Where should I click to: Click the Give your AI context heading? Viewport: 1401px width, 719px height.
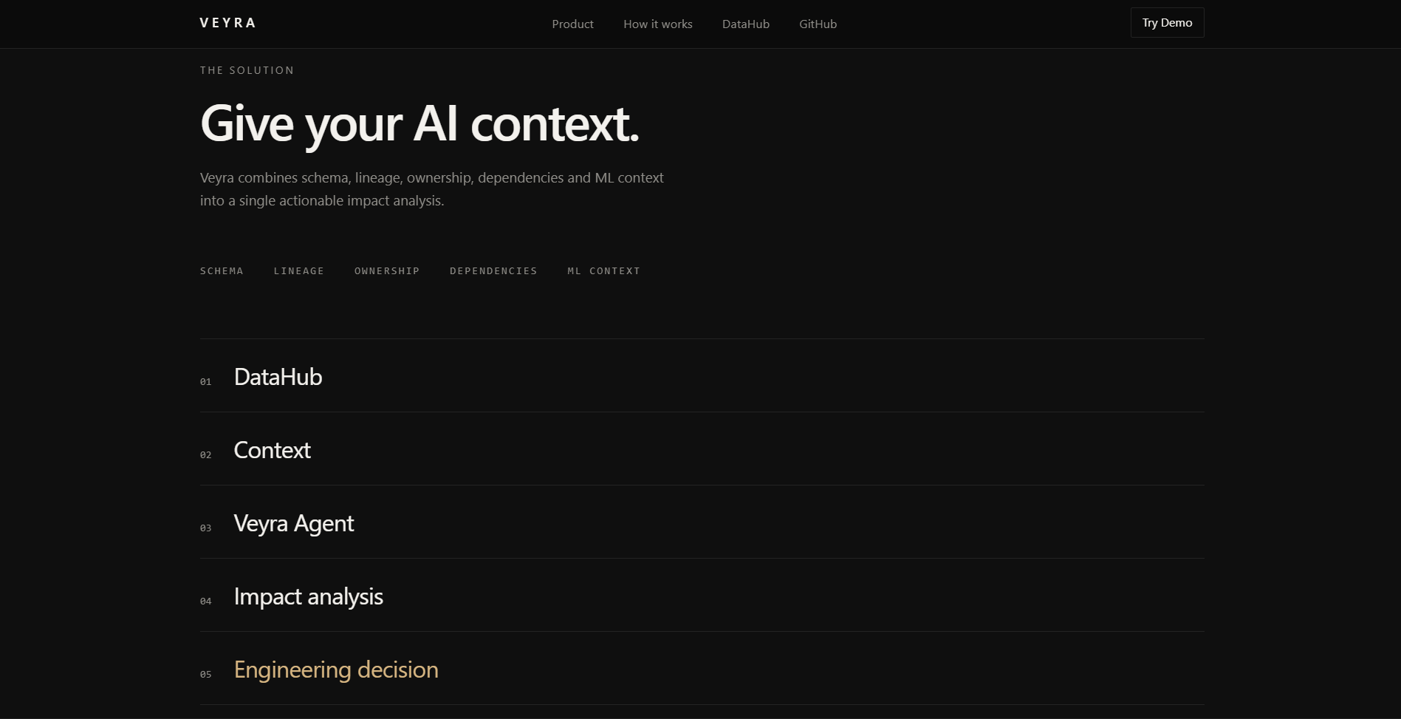(419, 124)
